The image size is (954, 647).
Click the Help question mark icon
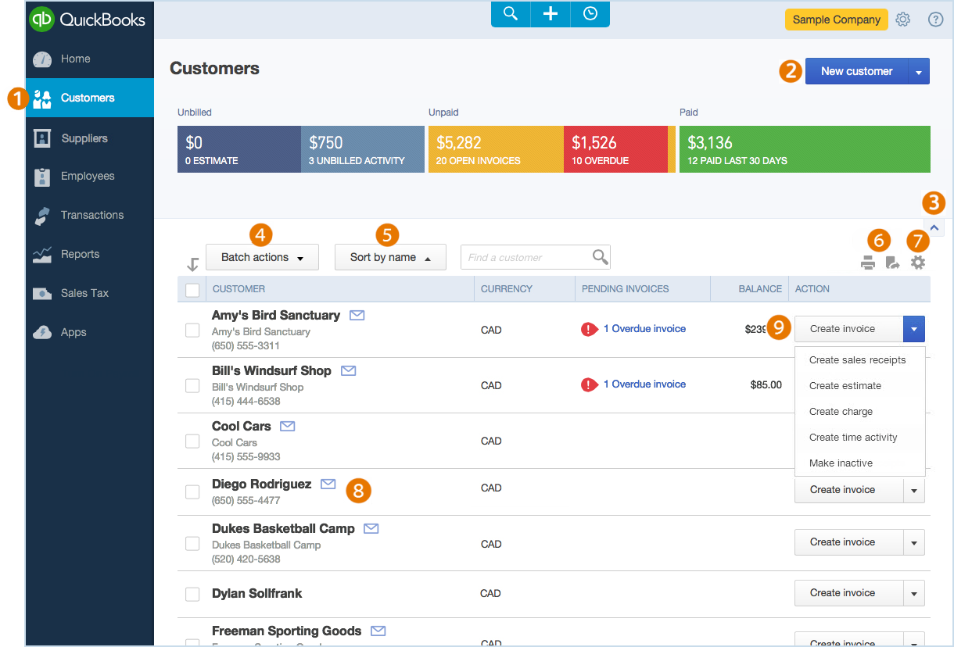pyautogui.click(x=935, y=20)
